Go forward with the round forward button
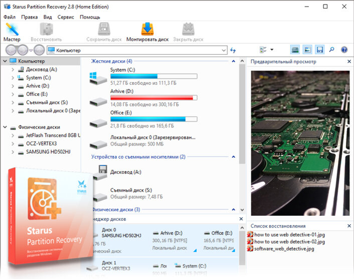The image size is (354, 279). (x=23, y=50)
